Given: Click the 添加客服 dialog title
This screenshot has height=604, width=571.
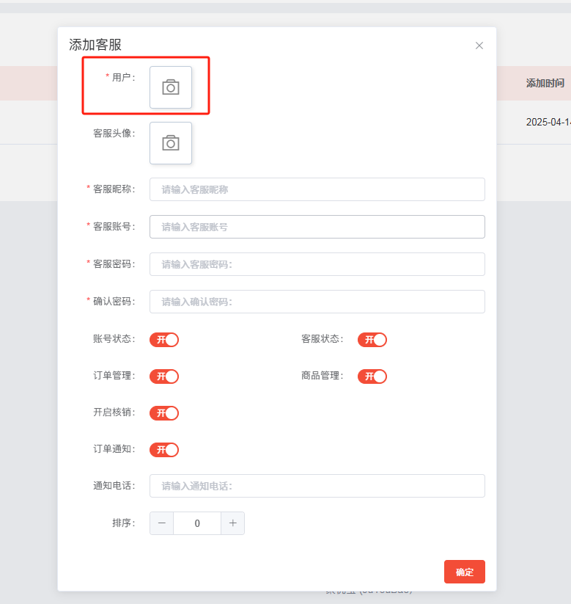Looking at the screenshot, I should 95,45.
